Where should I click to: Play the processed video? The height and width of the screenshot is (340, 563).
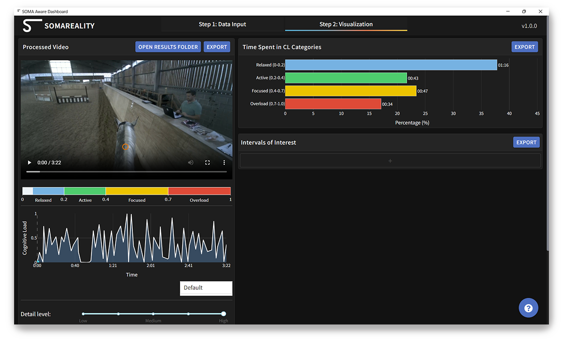pyautogui.click(x=30, y=162)
